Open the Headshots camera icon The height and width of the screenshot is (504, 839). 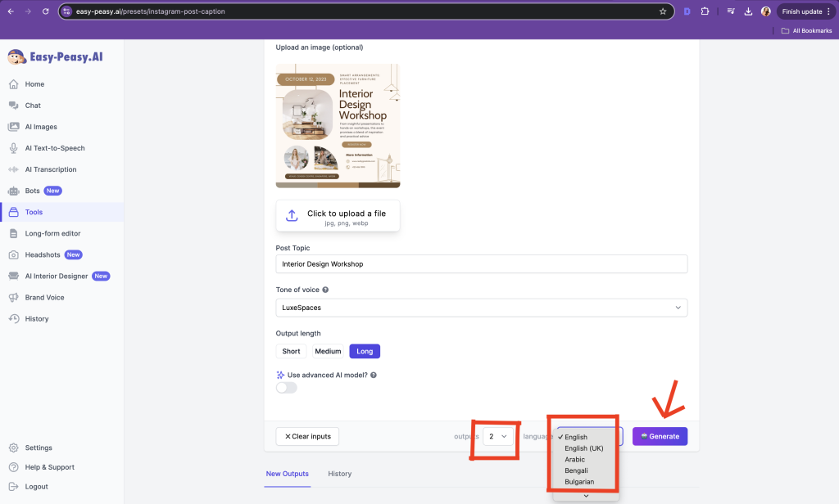click(13, 254)
